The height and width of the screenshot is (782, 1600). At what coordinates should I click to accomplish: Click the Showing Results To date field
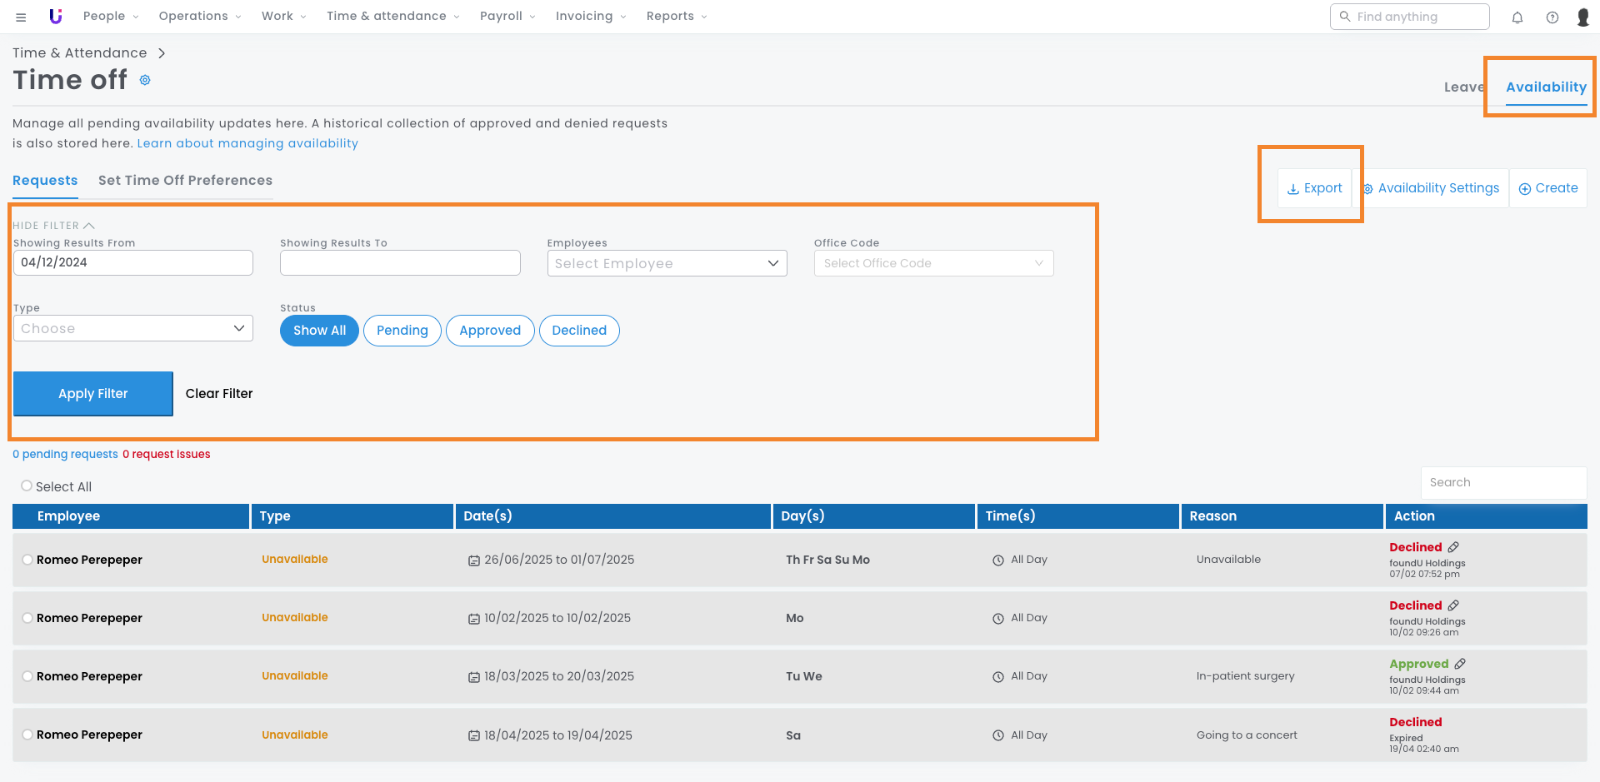tap(400, 263)
